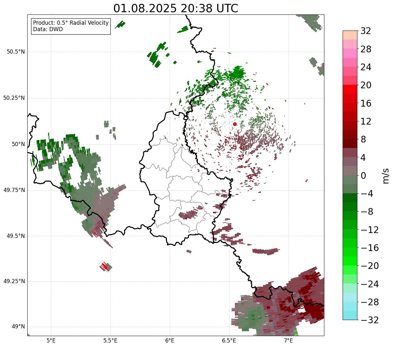Image resolution: width=393 pixels, height=347 pixels.
Task: Click the peach top colorbar segment
Action: 350,35
